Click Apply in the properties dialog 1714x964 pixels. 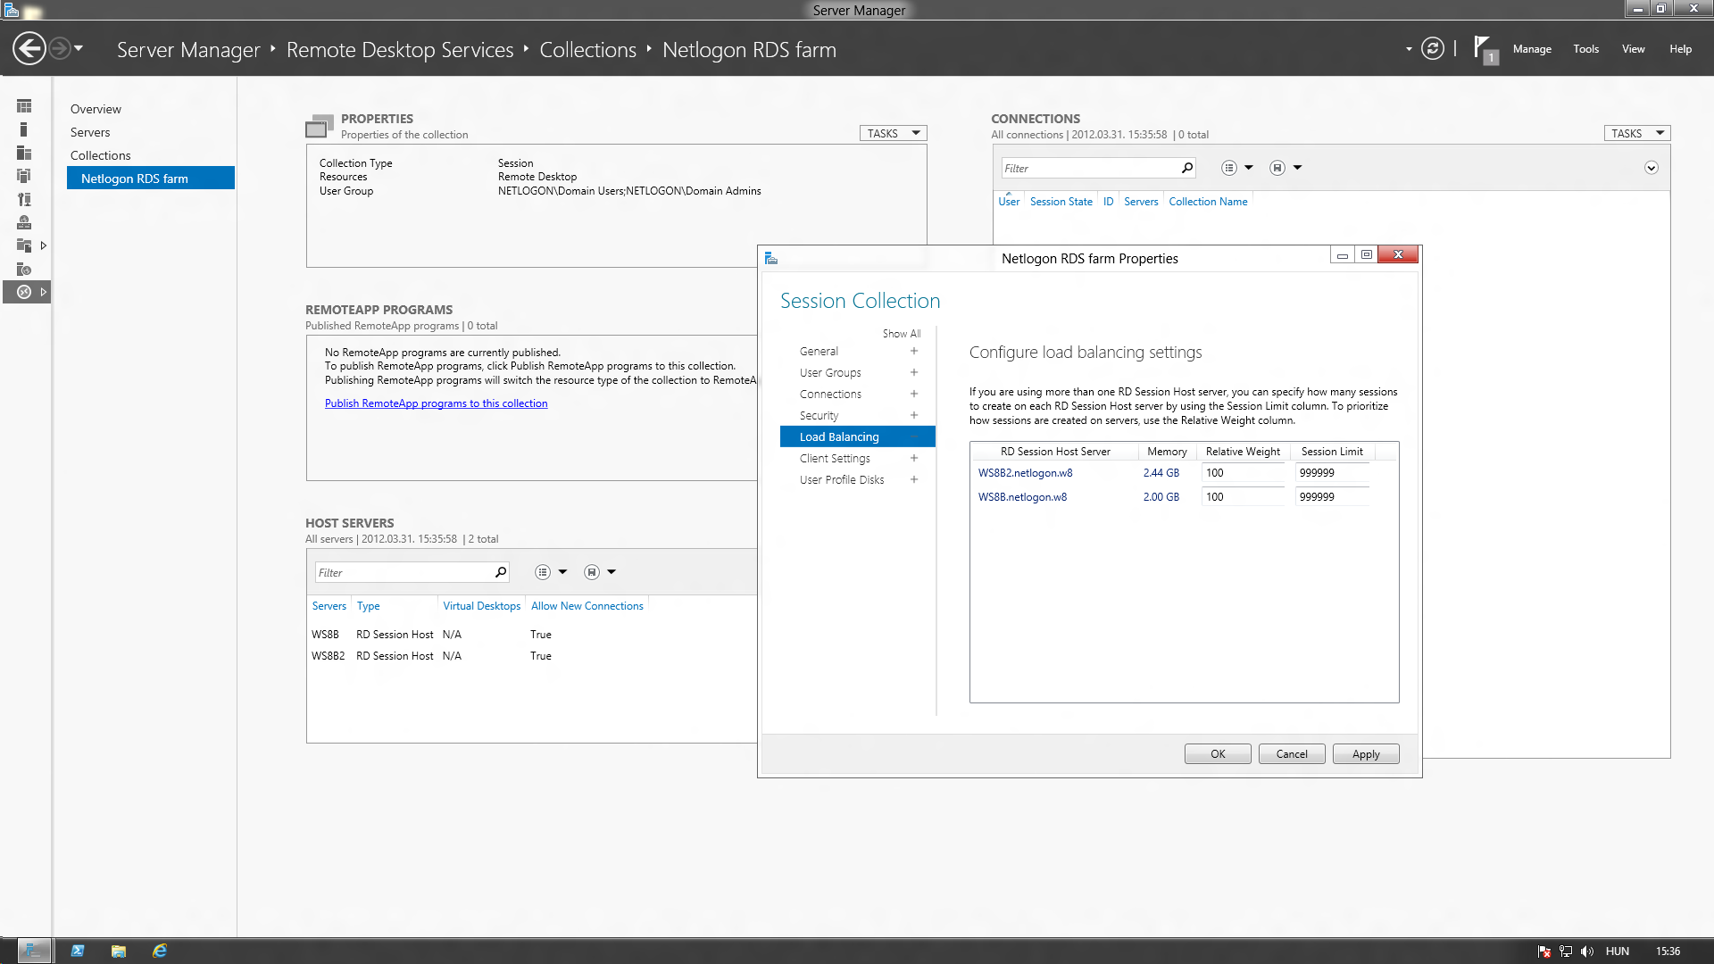click(x=1366, y=754)
